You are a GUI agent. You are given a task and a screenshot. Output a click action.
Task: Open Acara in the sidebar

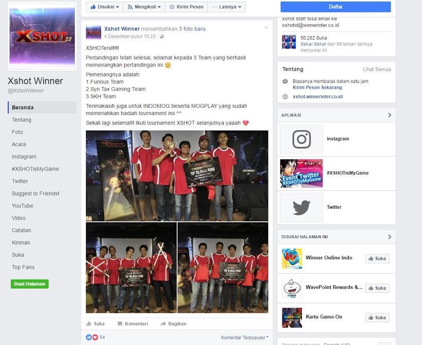coord(19,144)
